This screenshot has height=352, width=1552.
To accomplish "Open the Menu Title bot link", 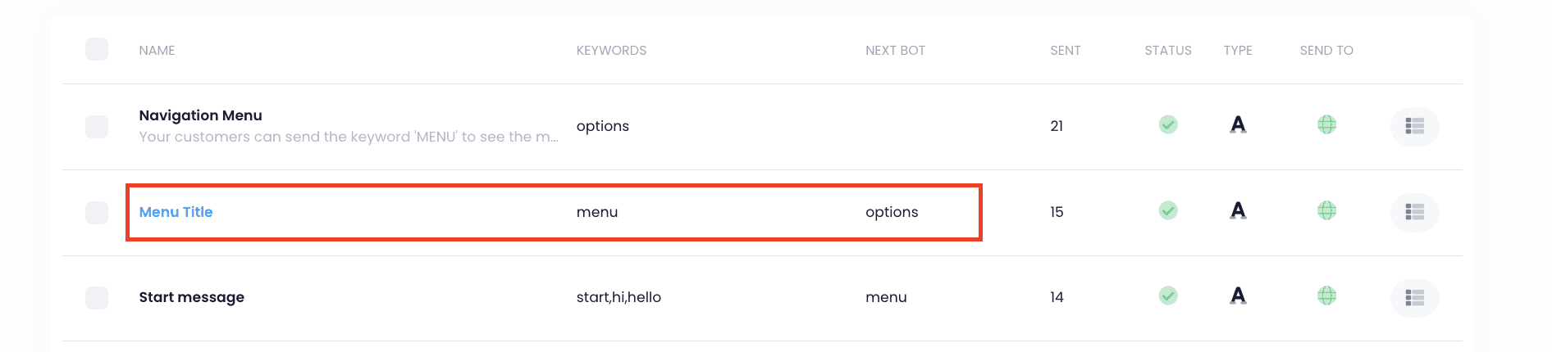I will click(x=176, y=212).
